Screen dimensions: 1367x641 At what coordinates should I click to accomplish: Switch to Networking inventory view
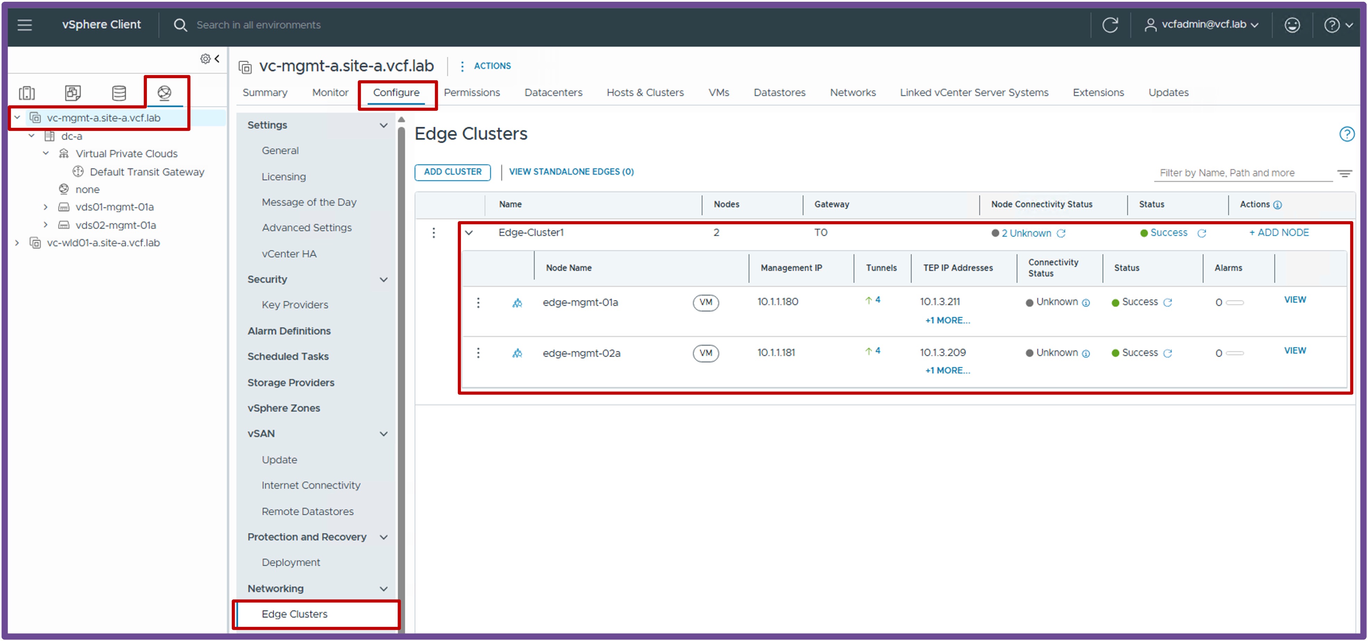click(x=165, y=93)
